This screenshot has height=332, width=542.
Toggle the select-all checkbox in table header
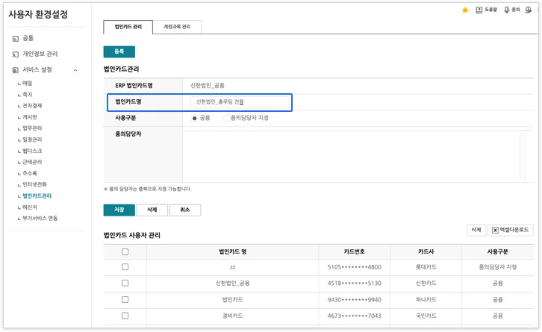(125, 251)
